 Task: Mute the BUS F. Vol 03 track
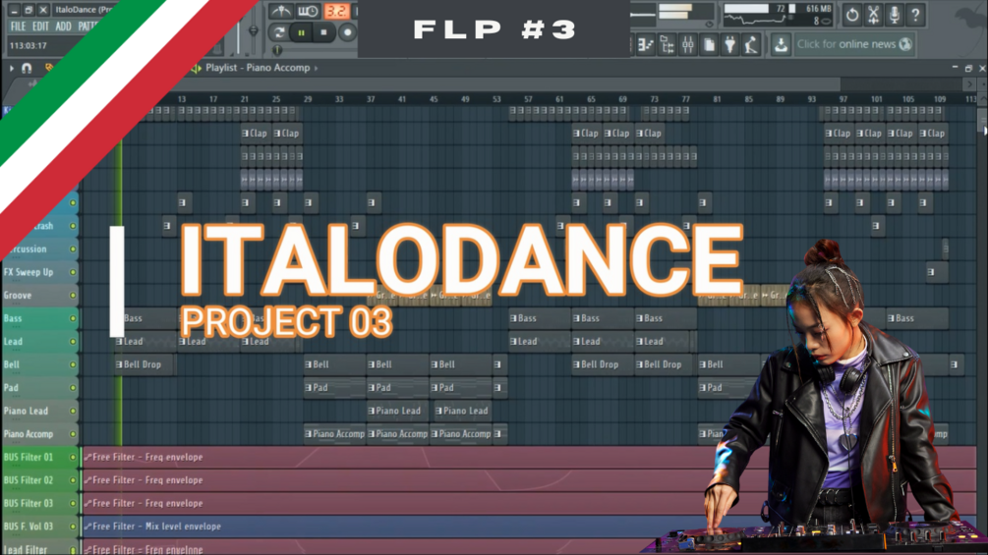click(73, 527)
